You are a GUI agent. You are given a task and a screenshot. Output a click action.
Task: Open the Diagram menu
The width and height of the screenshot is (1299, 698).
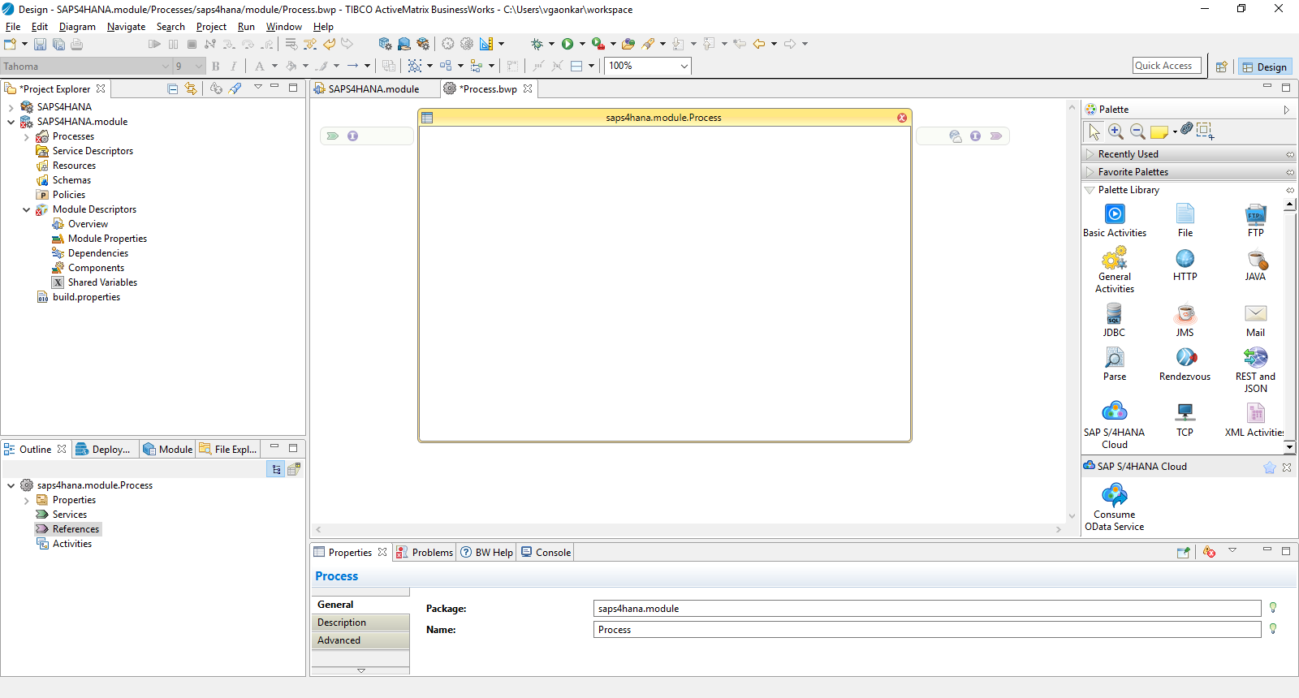[x=77, y=27]
